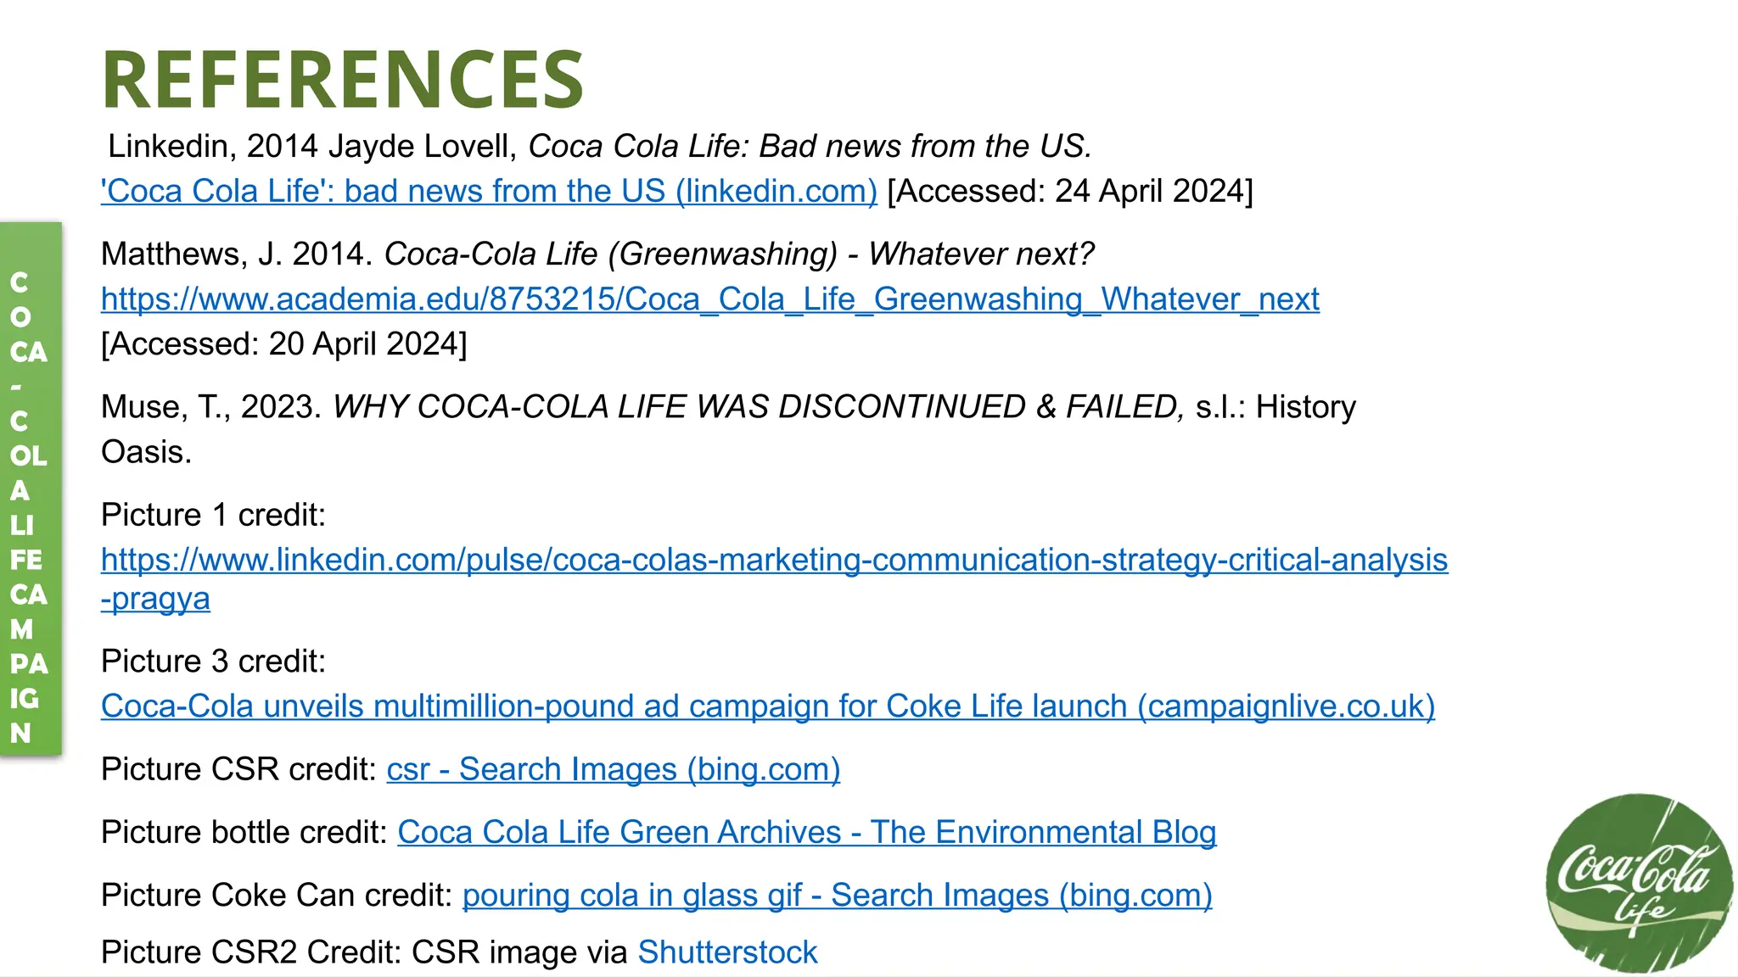Click the 'Picture 1 credit:' label
Screen dimensions: 1738x977
point(213,516)
